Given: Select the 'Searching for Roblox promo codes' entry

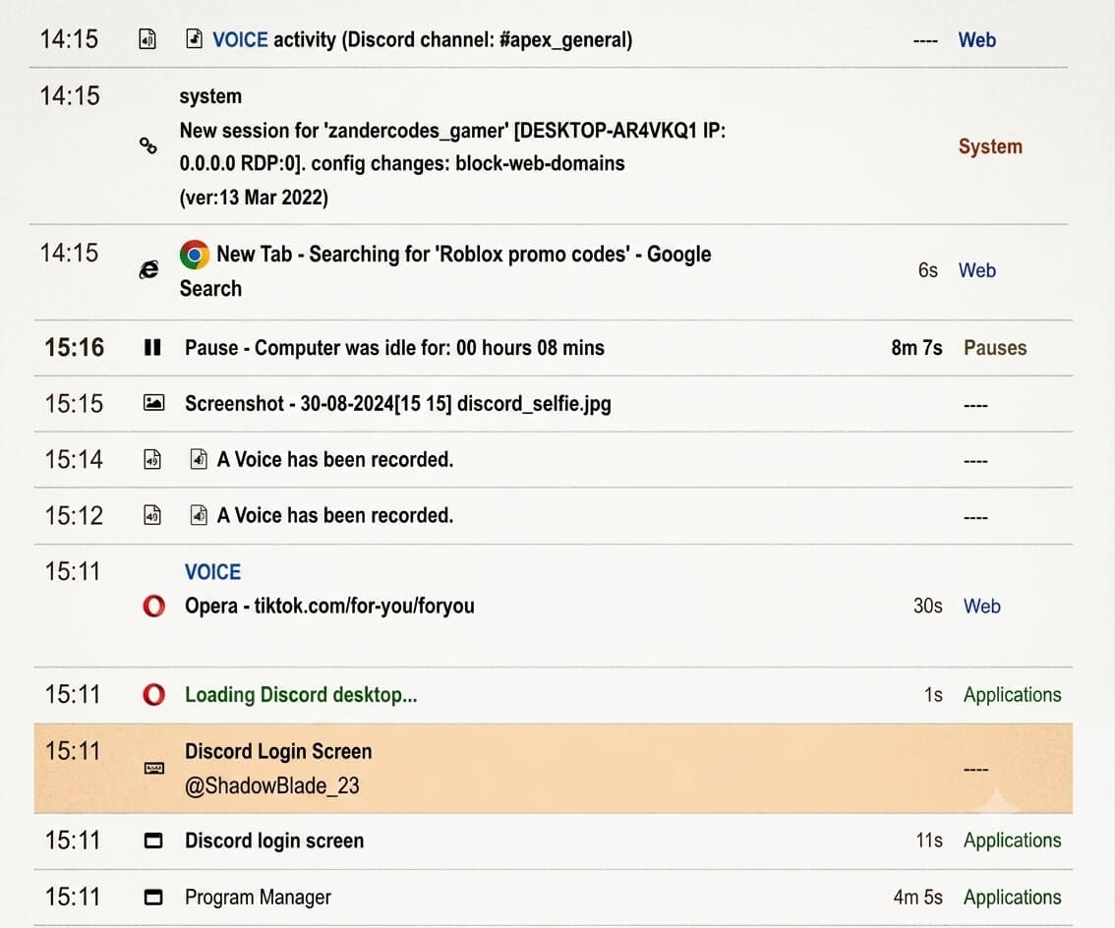Looking at the screenshot, I should click(445, 271).
